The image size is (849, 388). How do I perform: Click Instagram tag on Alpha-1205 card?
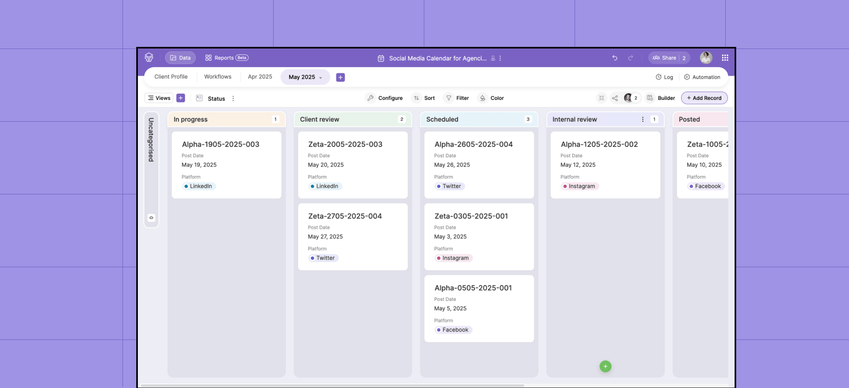[x=579, y=186]
